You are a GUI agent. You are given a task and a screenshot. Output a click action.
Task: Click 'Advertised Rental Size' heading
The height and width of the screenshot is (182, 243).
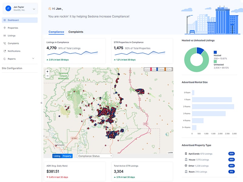point(195,82)
